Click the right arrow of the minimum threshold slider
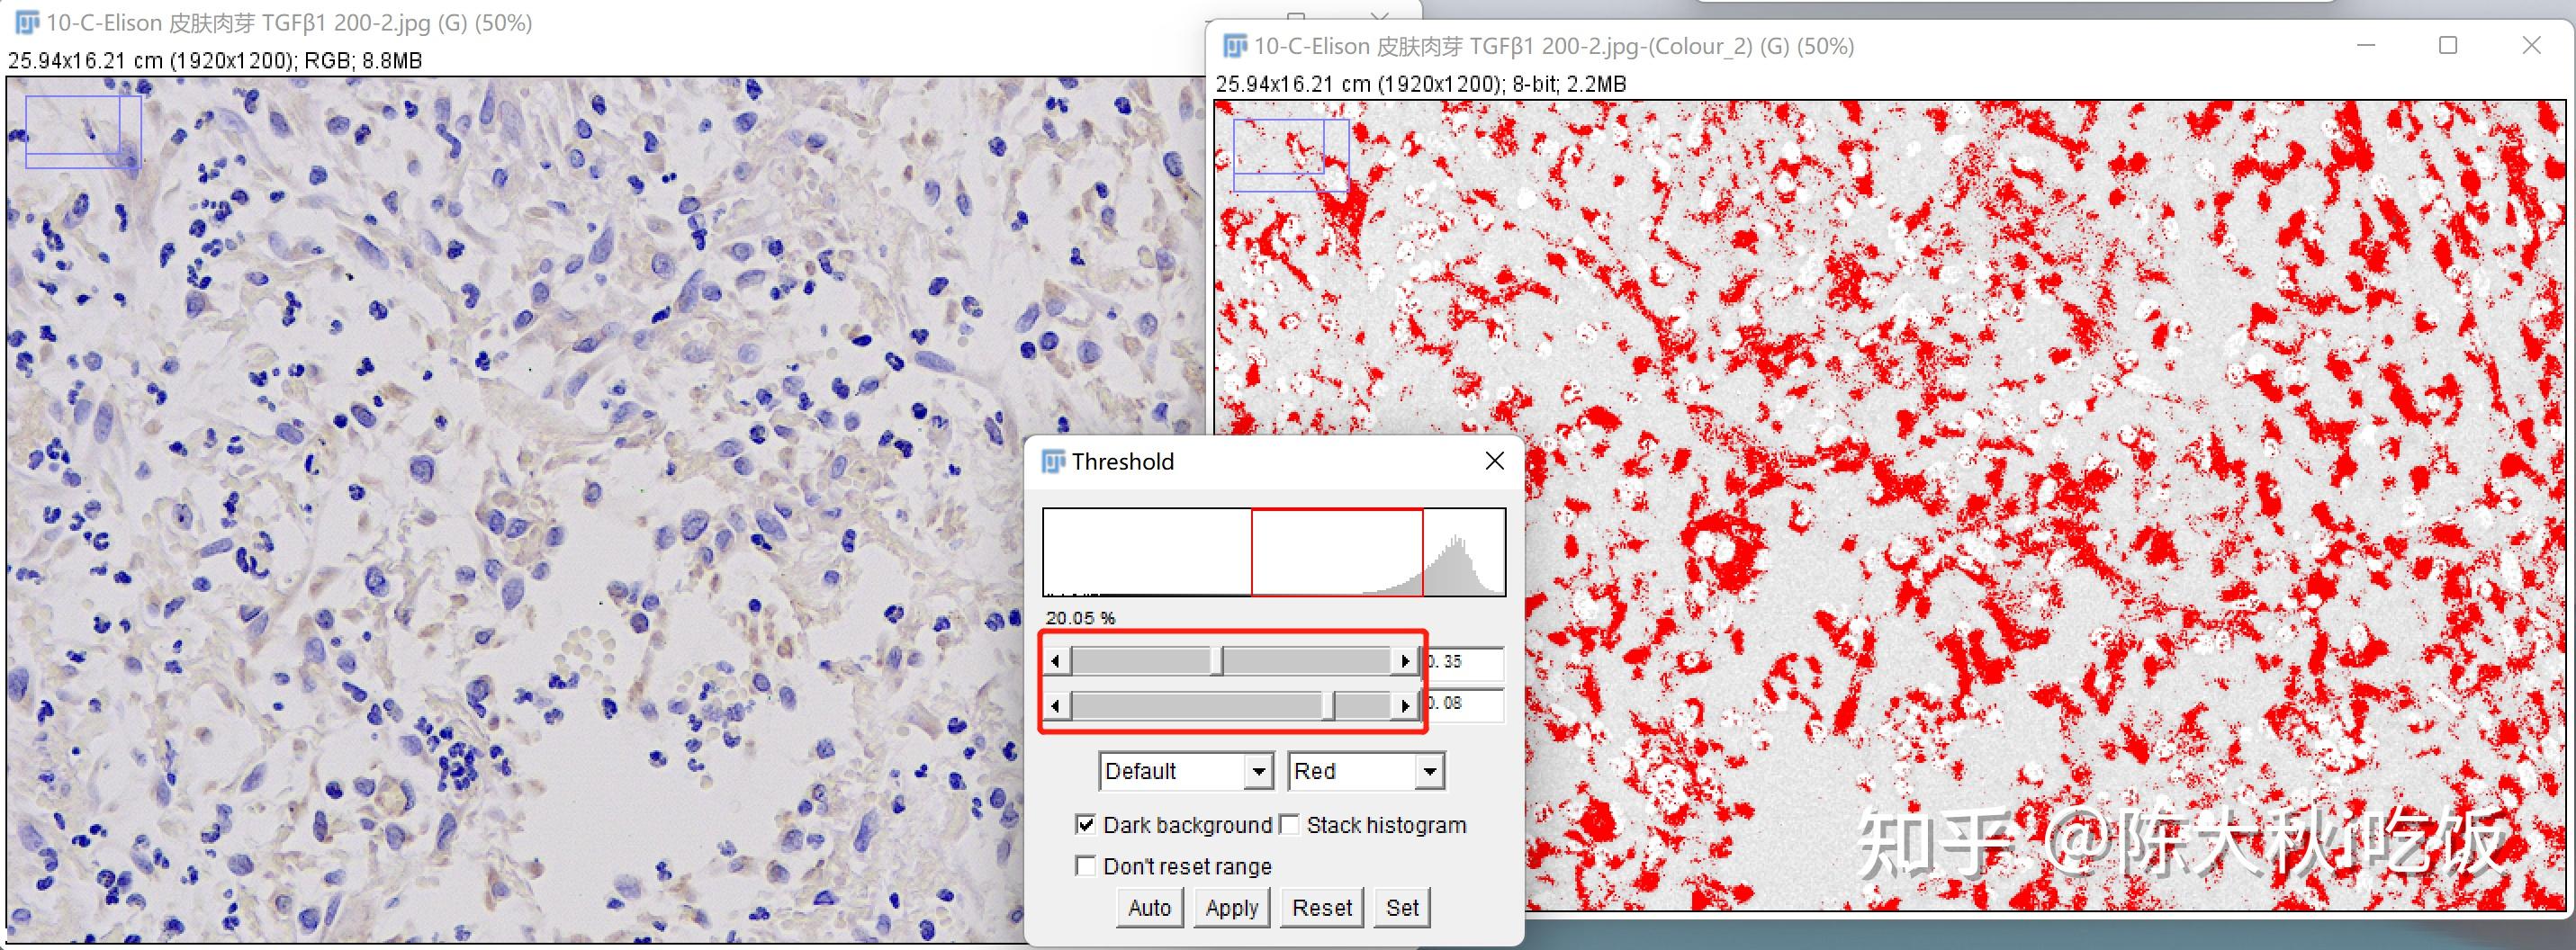The image size is (2576, 950). coord(1405,661)
